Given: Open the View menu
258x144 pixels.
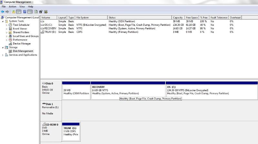Looking at the screenshot, I should tap(22, 6).
